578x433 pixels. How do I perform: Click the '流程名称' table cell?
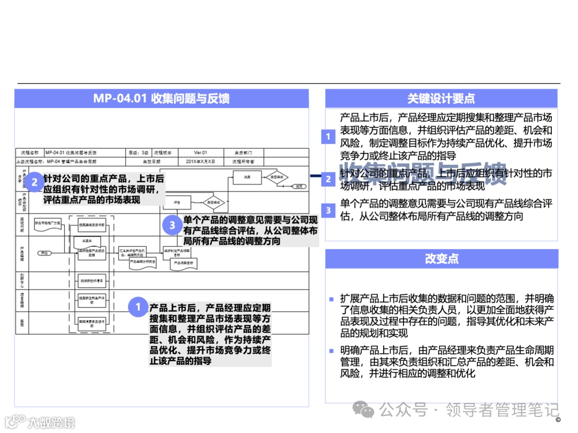pyautogui.click(x=29, y=152)
